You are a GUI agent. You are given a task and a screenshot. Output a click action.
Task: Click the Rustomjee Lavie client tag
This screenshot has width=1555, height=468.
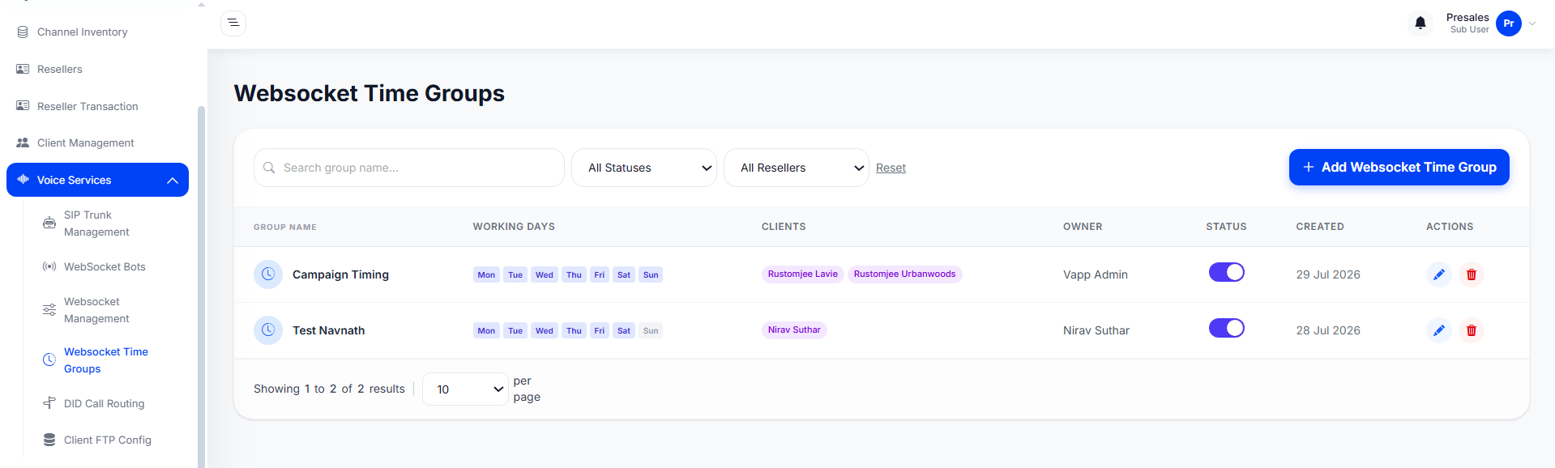tap(802, 274)
